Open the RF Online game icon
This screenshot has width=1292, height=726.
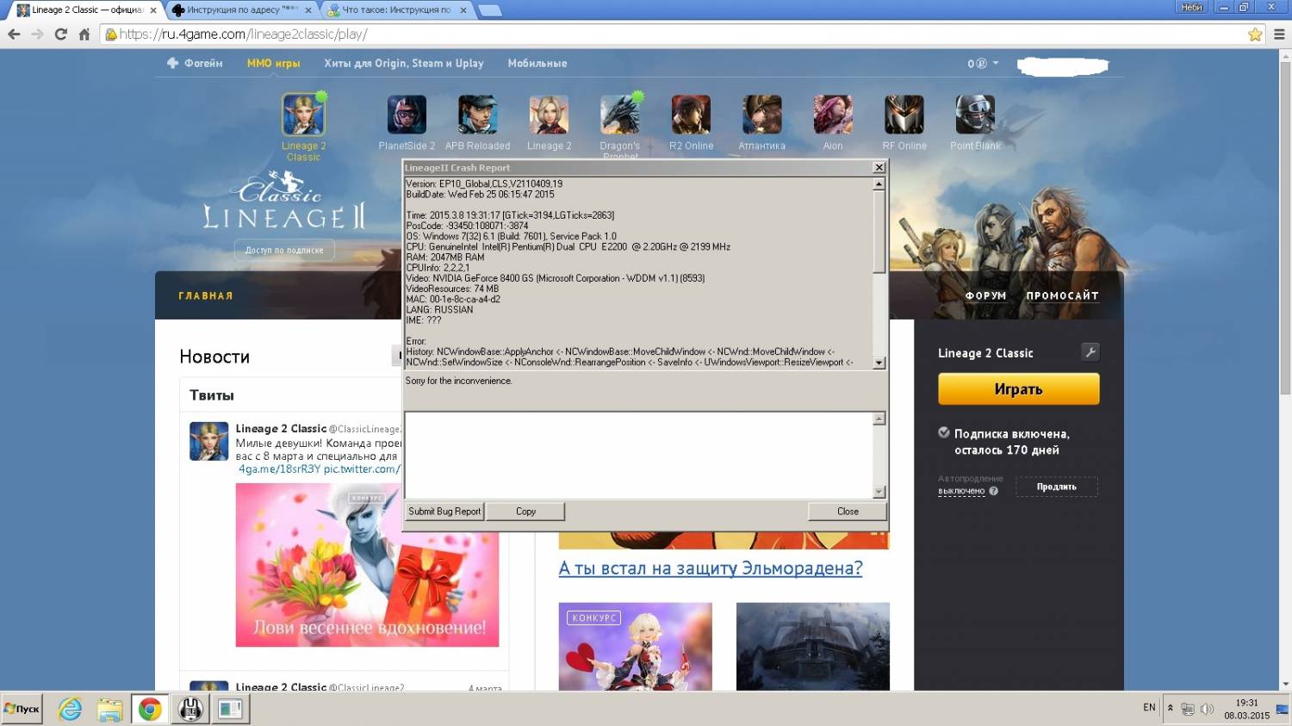point(904,115)
